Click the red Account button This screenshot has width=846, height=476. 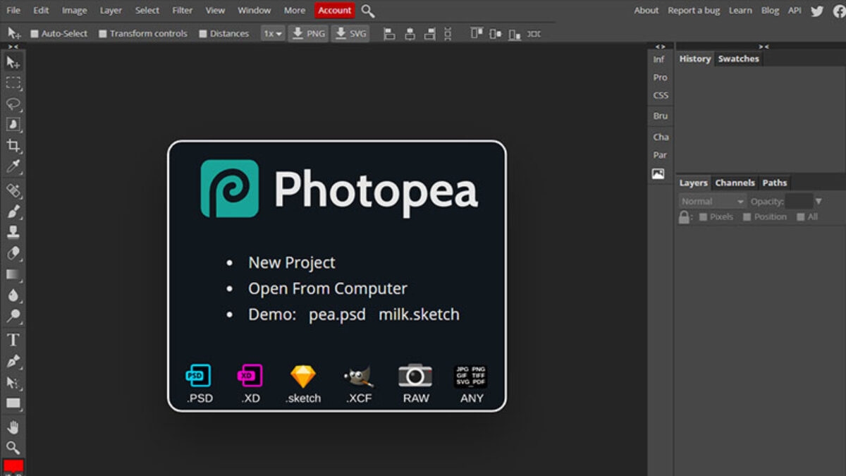[335, 11]
